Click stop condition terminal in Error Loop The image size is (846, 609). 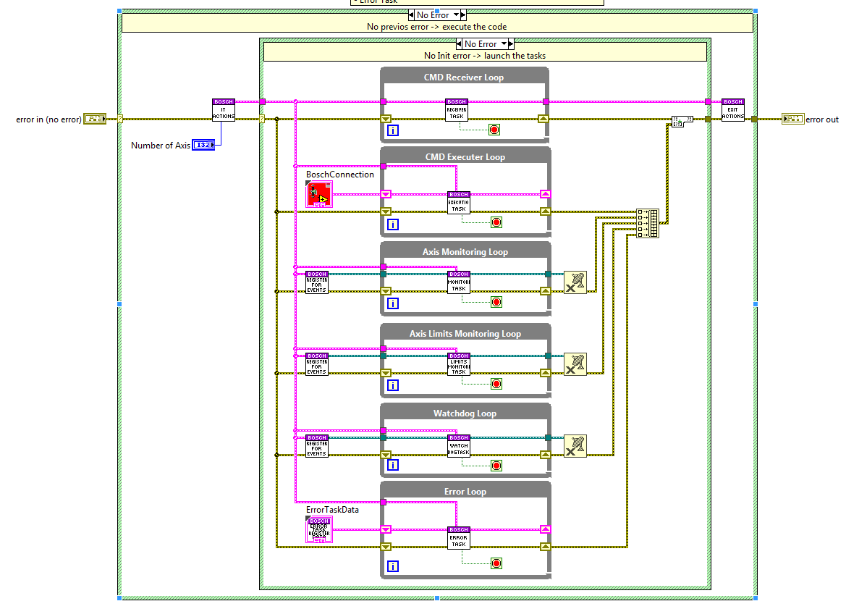(496, 563)
